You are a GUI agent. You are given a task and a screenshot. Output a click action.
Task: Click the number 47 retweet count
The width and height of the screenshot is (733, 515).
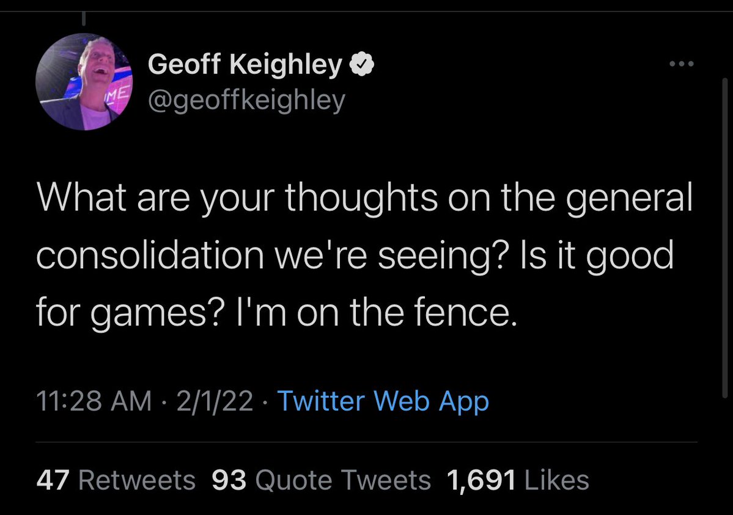point(54,480)
